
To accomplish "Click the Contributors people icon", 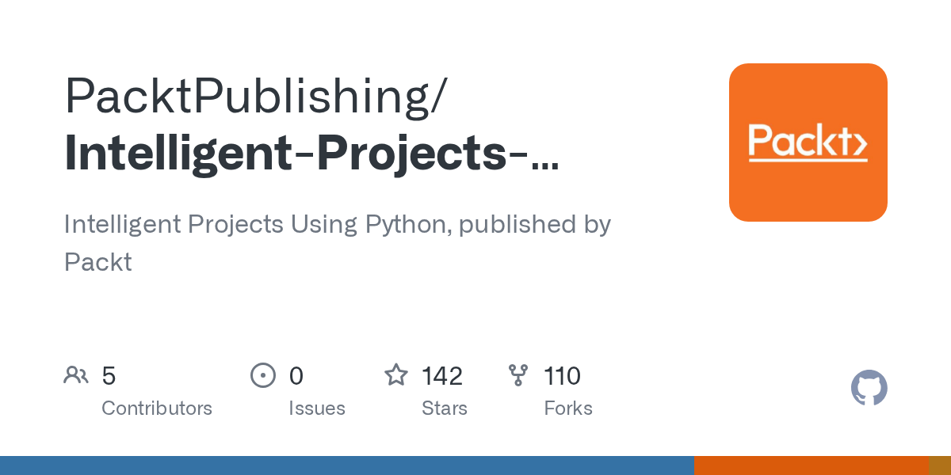I will tap(76, 375).
